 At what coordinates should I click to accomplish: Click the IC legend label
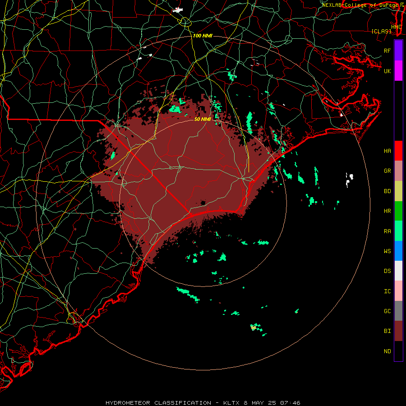(x=387, y=291)
